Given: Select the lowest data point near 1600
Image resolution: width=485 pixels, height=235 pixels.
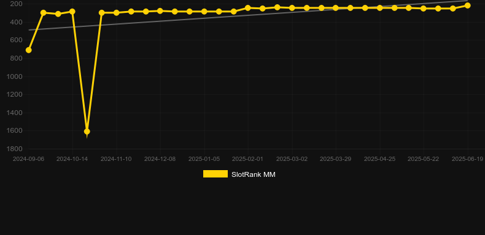Looking at the screenshot, I should tap(87, 132).
